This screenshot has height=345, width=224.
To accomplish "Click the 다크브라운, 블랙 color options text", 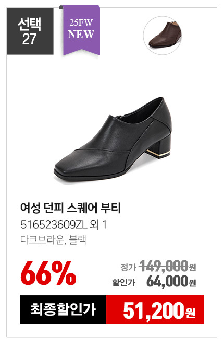I will (53, 240).
